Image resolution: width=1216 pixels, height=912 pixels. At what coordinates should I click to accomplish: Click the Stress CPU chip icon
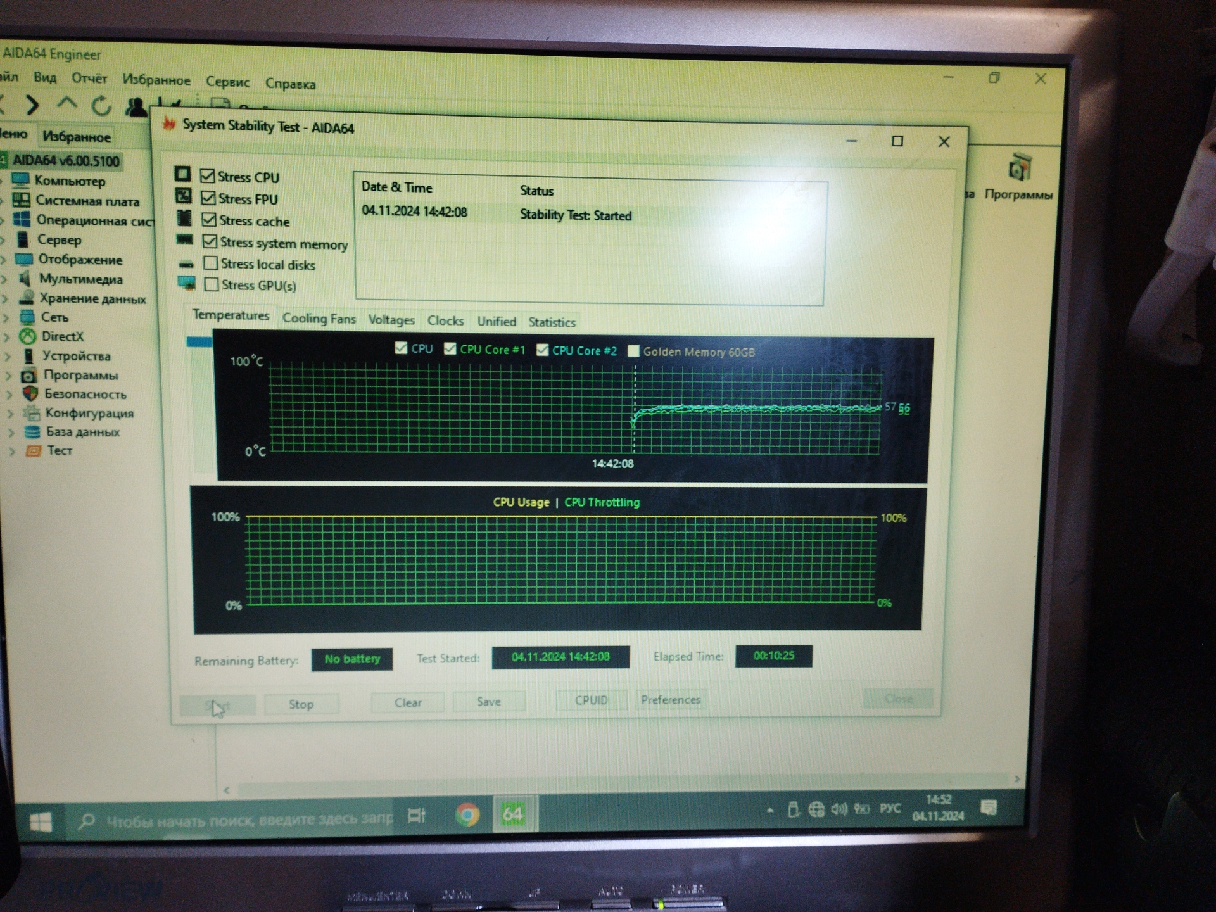pos(183,174)
